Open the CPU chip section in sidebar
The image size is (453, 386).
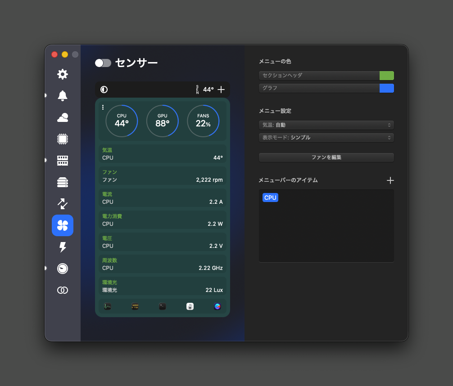63,139
